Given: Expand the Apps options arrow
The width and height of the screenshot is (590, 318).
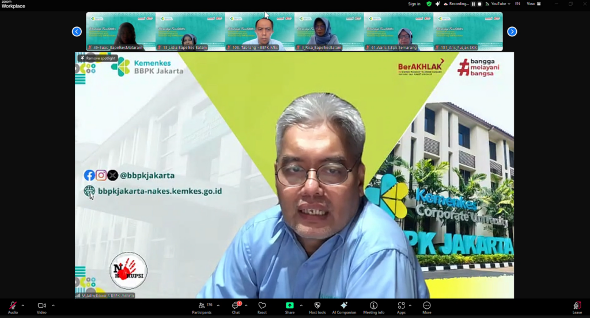Looking at the screenshot, I should (x=410, y=305).
